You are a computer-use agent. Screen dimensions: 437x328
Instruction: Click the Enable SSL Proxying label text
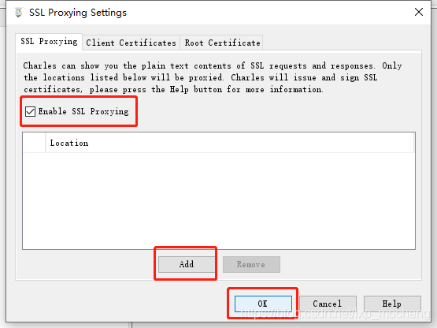click(83, 111)
